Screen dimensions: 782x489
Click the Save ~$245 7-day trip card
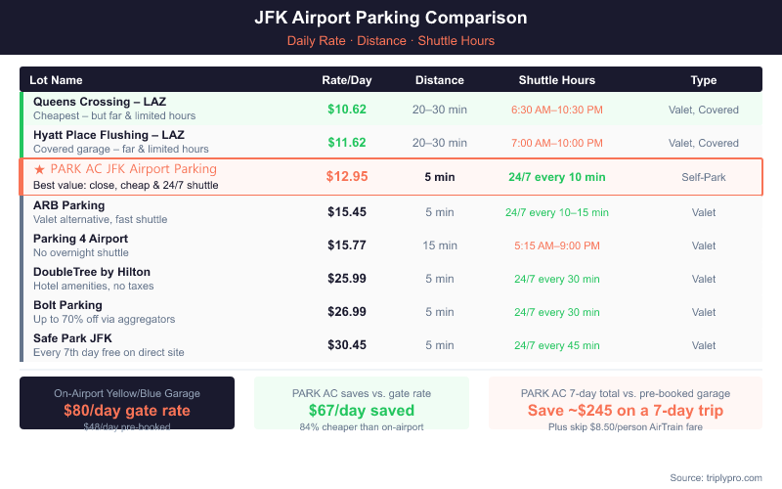[626, 403]
